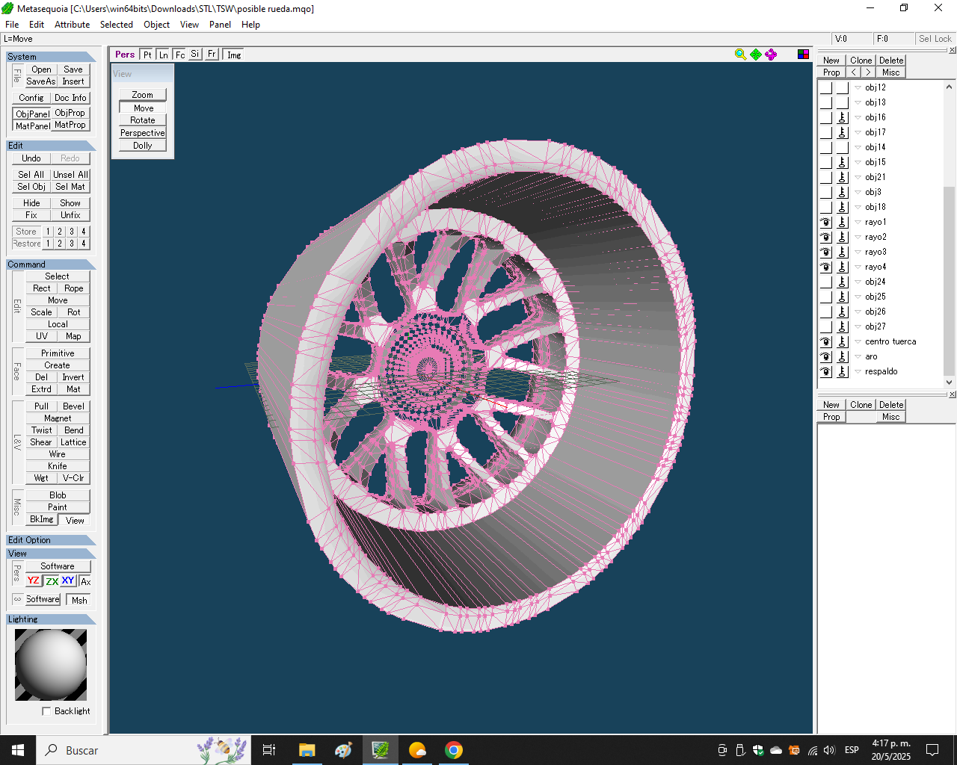The height and width of the screenshot is (765, 957).
Task: Collapse the obj12 disclosure triangle
Action: (x=858, y=87)
